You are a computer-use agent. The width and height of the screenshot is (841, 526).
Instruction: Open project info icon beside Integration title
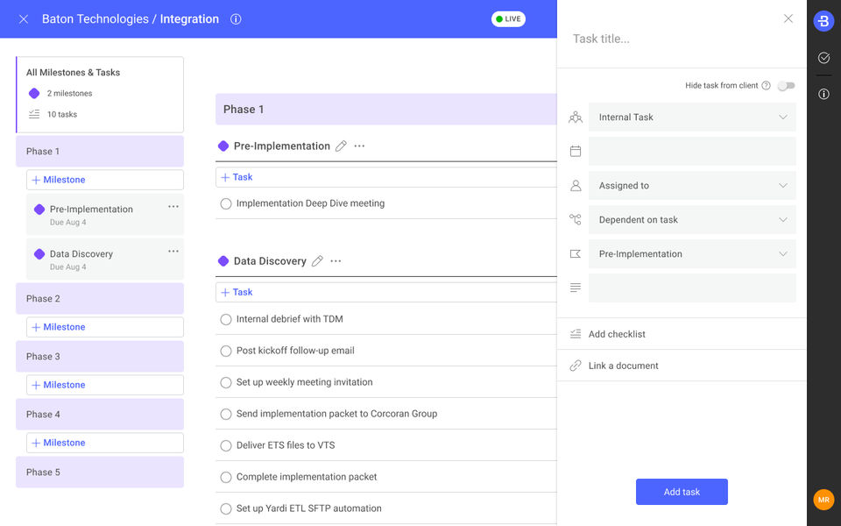pos(236,19)
